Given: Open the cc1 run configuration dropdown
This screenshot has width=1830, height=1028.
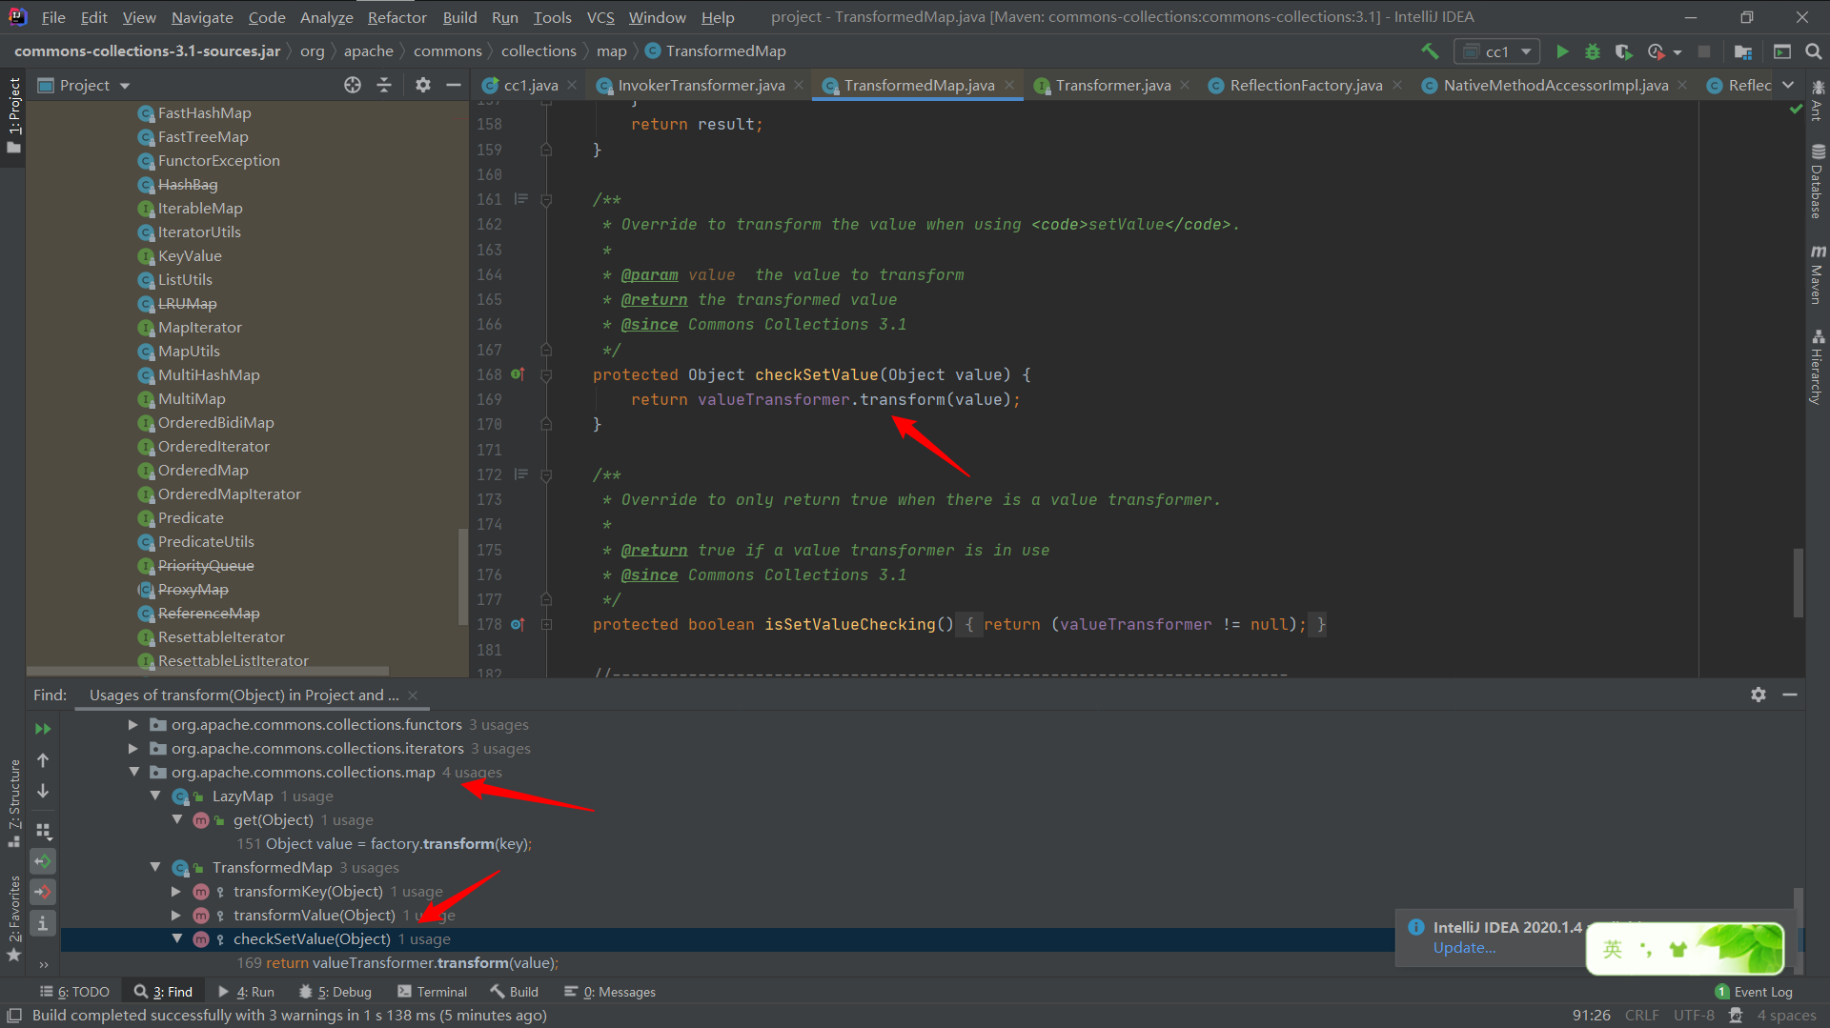Looking at the screenshot, I should pyautogui.click(x=1497, y=51).
